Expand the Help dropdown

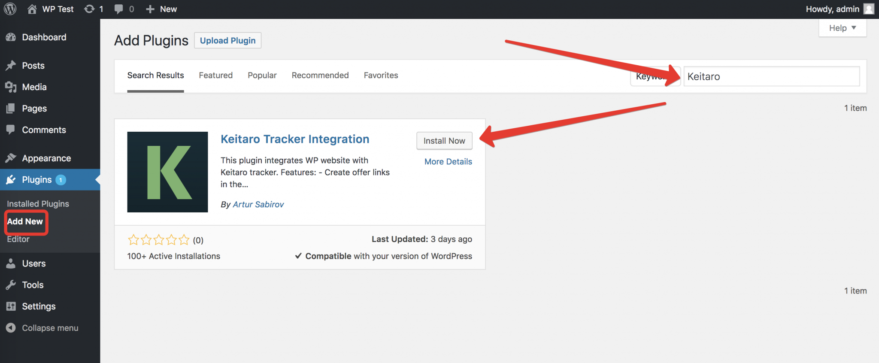click(x=842, y=28)
